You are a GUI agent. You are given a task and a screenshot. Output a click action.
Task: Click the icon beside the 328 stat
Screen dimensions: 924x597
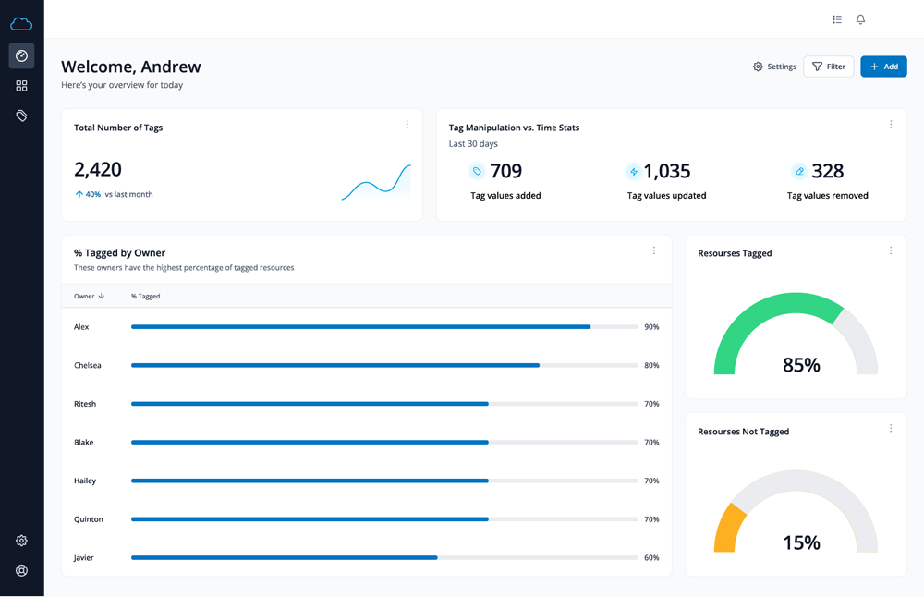798,171
